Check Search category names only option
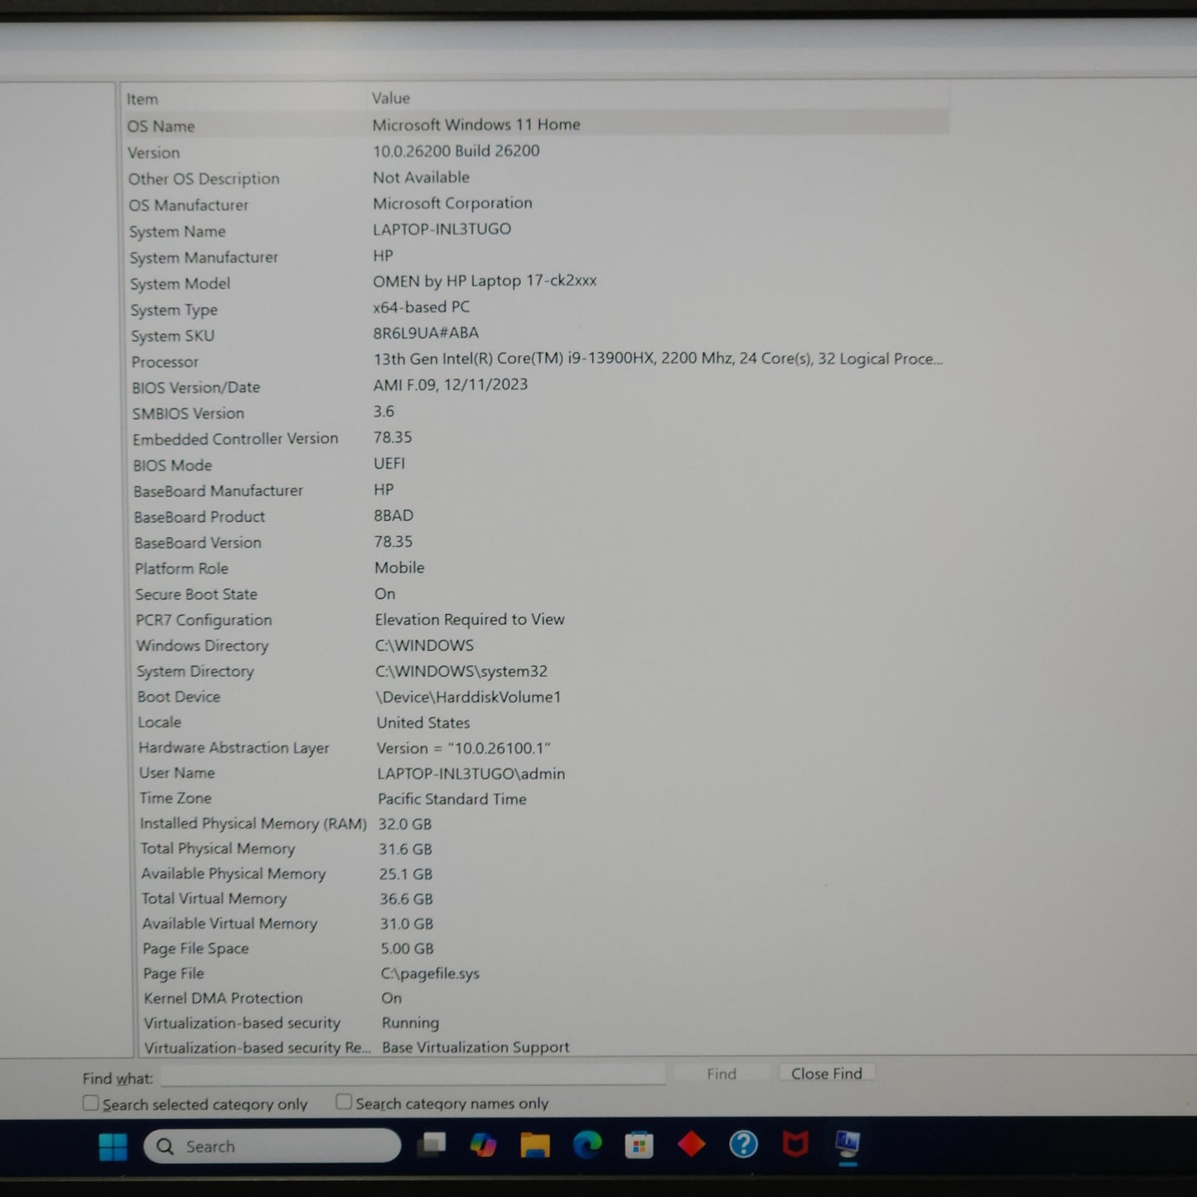The width and height of the screenshot is (1197, 1197). click(x=344, y=1102)
